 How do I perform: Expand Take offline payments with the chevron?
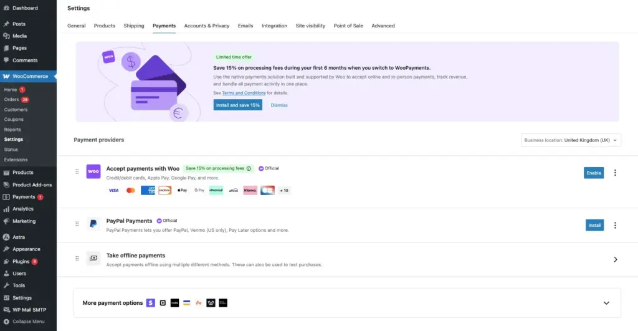coord(615,260)
